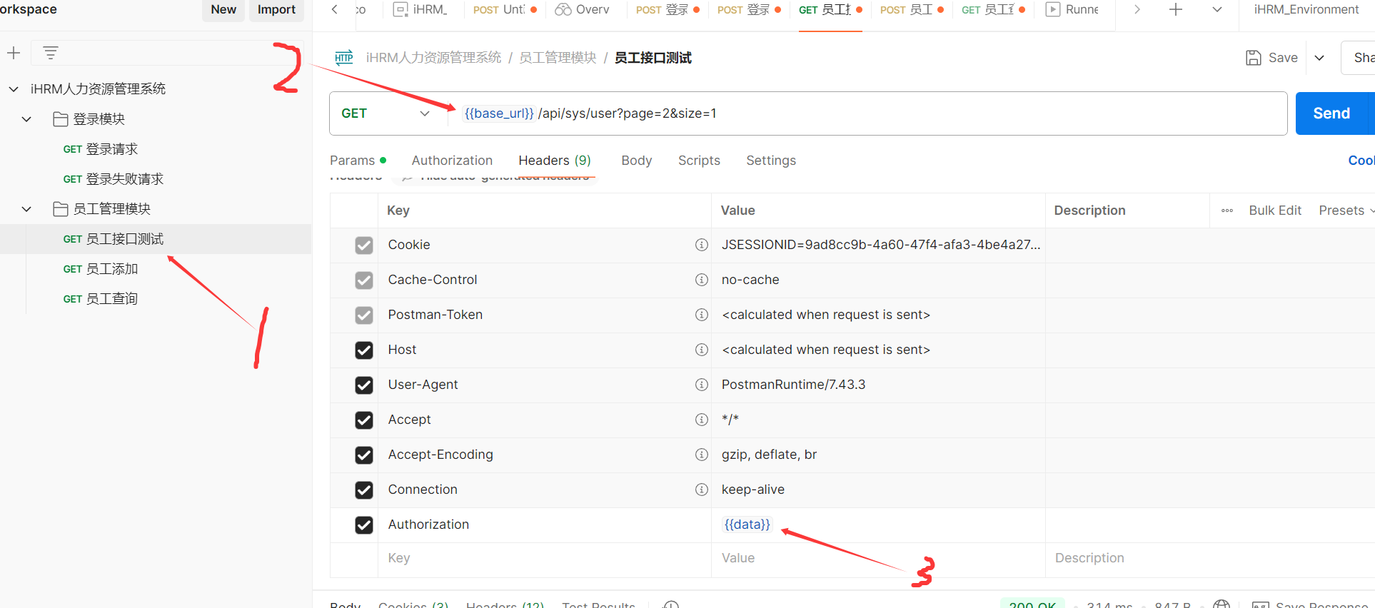Click the Save button text
1375x608 pixels.
click(1283, 58)
